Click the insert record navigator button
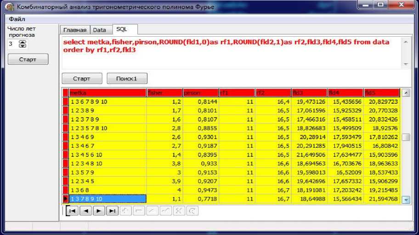The height and width of the screenshot is (235, 419). 125,211
